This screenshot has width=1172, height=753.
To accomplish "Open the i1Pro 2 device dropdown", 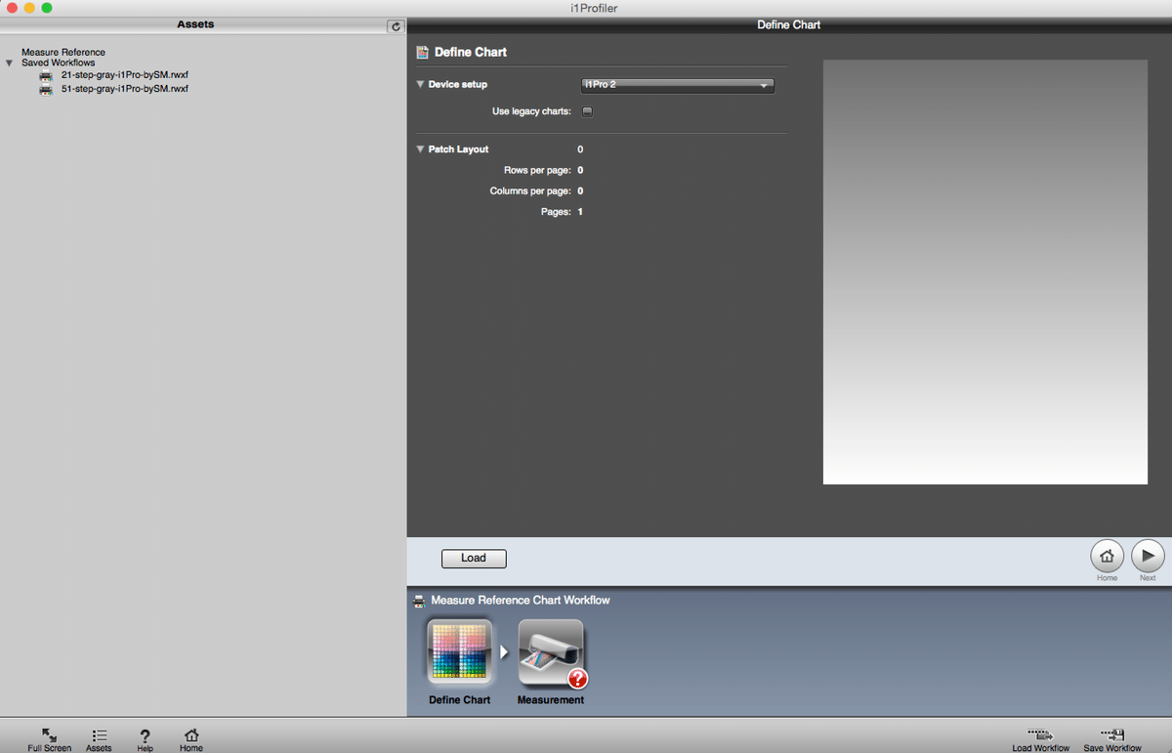I will coord(677,85).
